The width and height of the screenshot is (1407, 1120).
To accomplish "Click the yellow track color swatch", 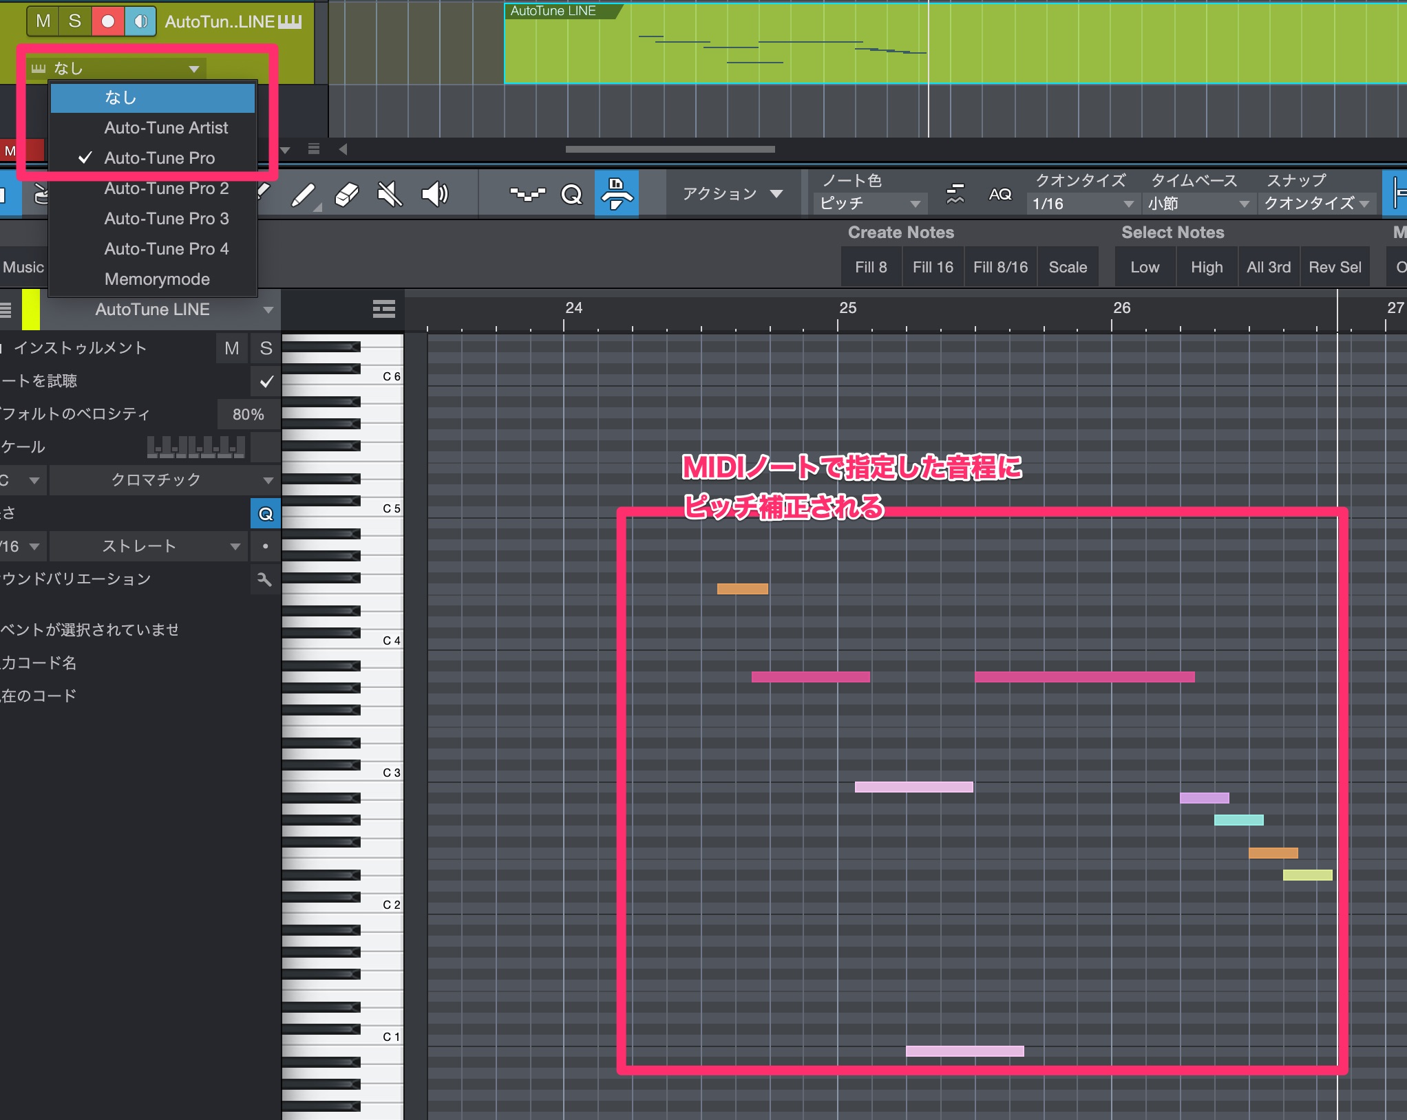I will coord(31,310).
